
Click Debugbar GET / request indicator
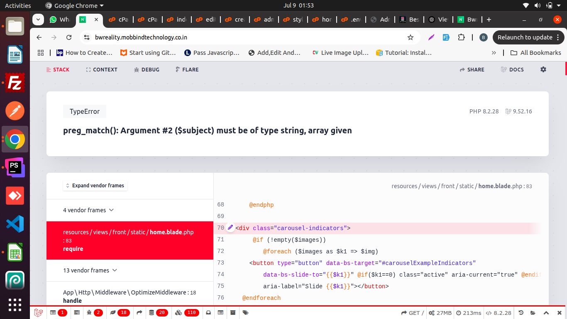(x=413, y=313)
